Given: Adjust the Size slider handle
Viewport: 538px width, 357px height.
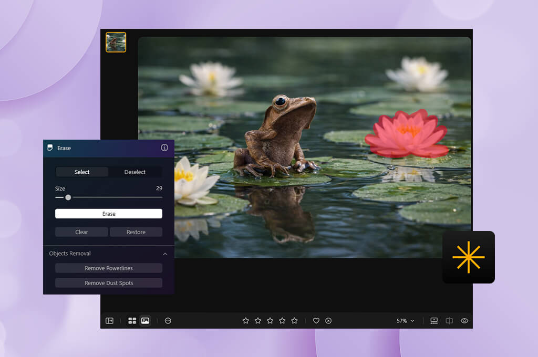Looking at the screenshot, I should 68,197.
